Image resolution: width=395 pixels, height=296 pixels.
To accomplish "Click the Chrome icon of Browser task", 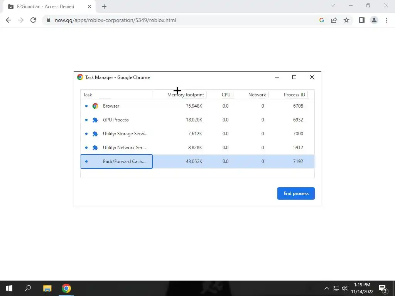I will coord(95,106).
